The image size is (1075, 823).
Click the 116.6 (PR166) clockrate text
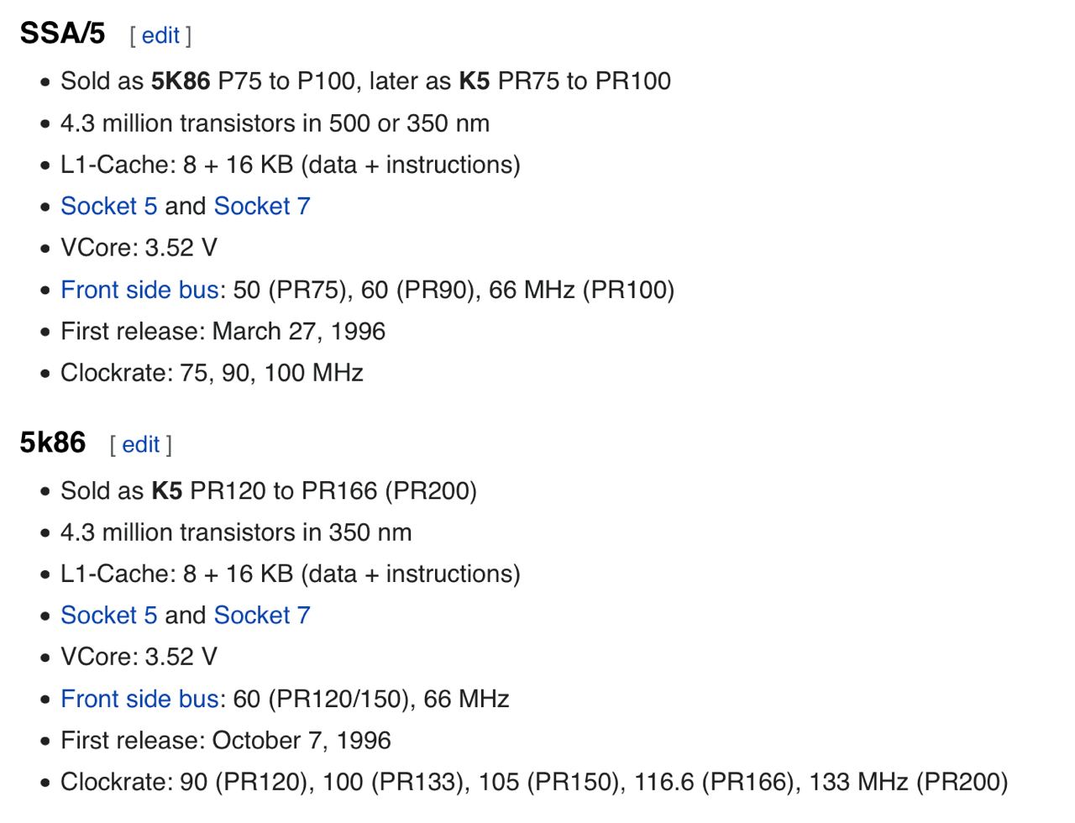pyautogui.click(x=714, y=782)
